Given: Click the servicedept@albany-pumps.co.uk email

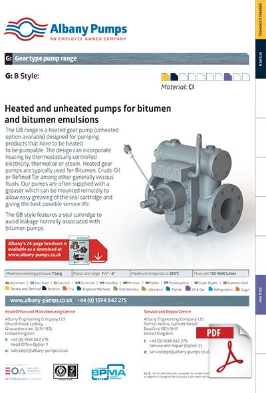Looking at the screenshot, I should [179, 352].
